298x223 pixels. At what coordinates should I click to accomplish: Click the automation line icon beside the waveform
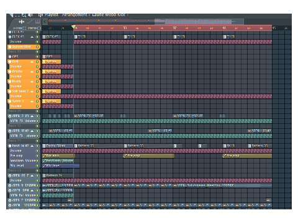(x=30, y=22)
